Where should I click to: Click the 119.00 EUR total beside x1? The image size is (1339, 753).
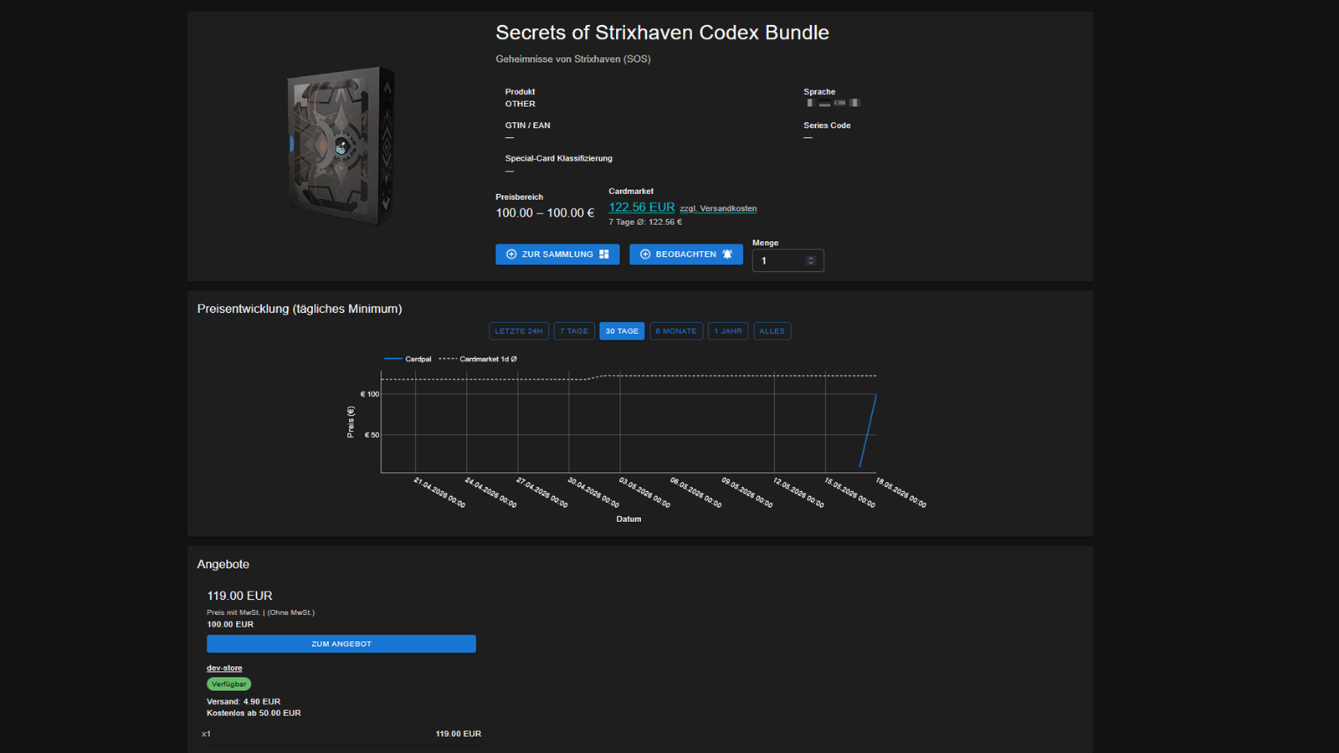coord(459,734)
